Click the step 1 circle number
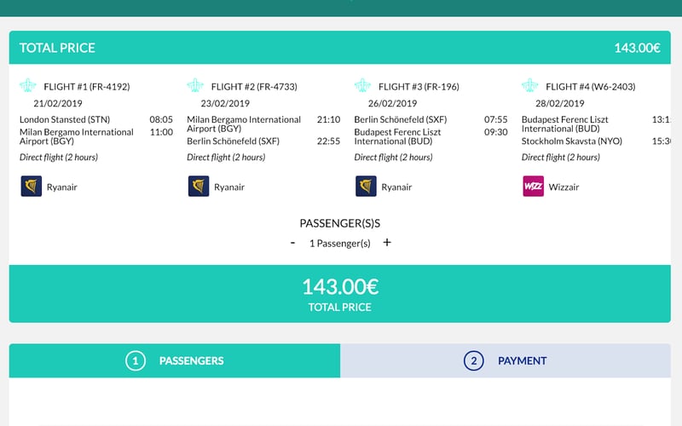The height and width of the screenshot is (426, 682). pos(135,360)
